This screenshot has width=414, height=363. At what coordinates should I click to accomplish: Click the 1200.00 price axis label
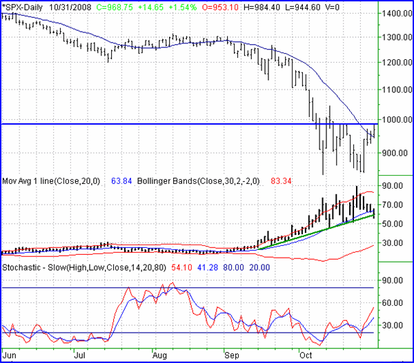click(397, 63)
